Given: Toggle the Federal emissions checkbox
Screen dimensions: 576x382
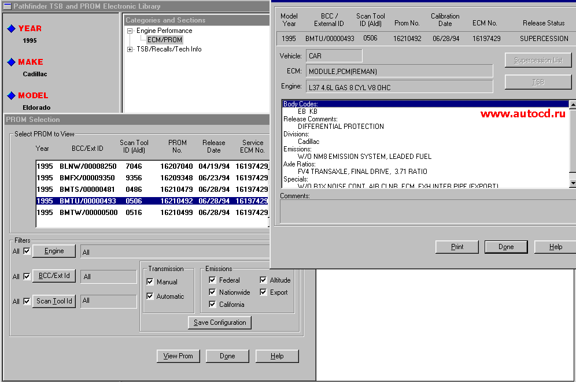Looking at the screenshot, I should coord(212,280).
